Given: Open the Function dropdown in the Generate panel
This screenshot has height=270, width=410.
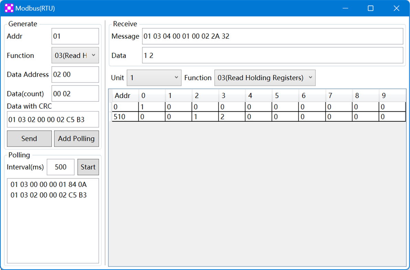Looking at the screenshot, I should 75,55.
